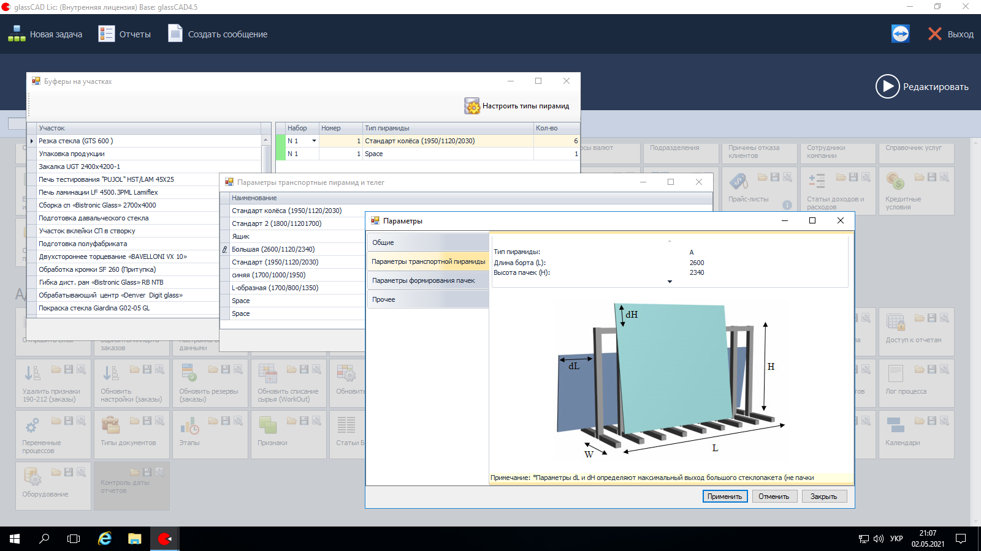Open the Обновить настройки (заказы) tile icon
The image size is (981, 551).
[110, 373]
